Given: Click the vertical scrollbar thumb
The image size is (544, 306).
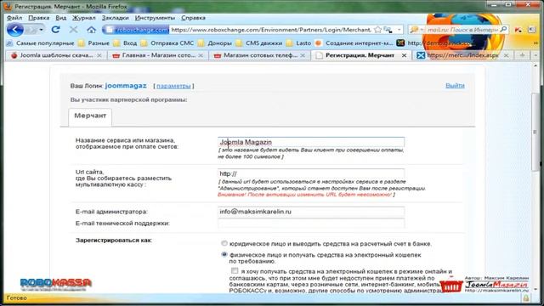Looking at the screenshot, I should [x=535, y=132].
